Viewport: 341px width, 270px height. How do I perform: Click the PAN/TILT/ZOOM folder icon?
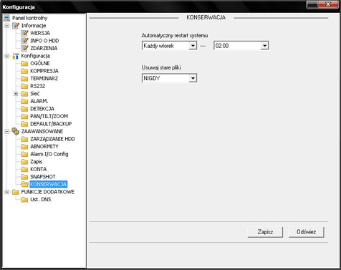pos(24,116)
